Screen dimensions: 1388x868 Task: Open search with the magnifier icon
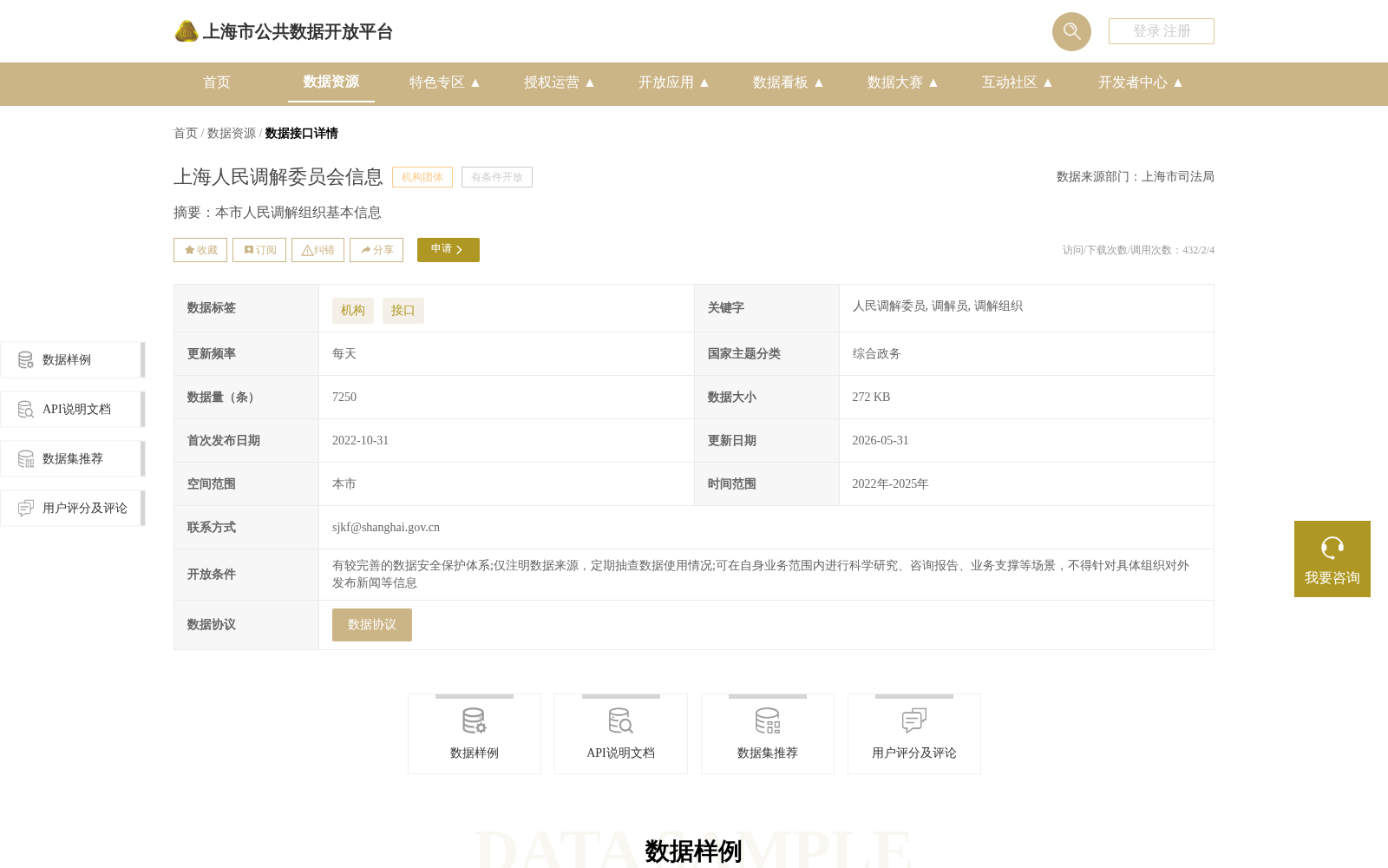pyautogui.click(x=1071, y=31)
